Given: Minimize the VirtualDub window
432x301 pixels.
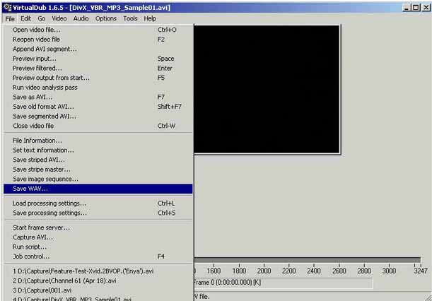Looking at the screenshot, I should tap(407, 8).
